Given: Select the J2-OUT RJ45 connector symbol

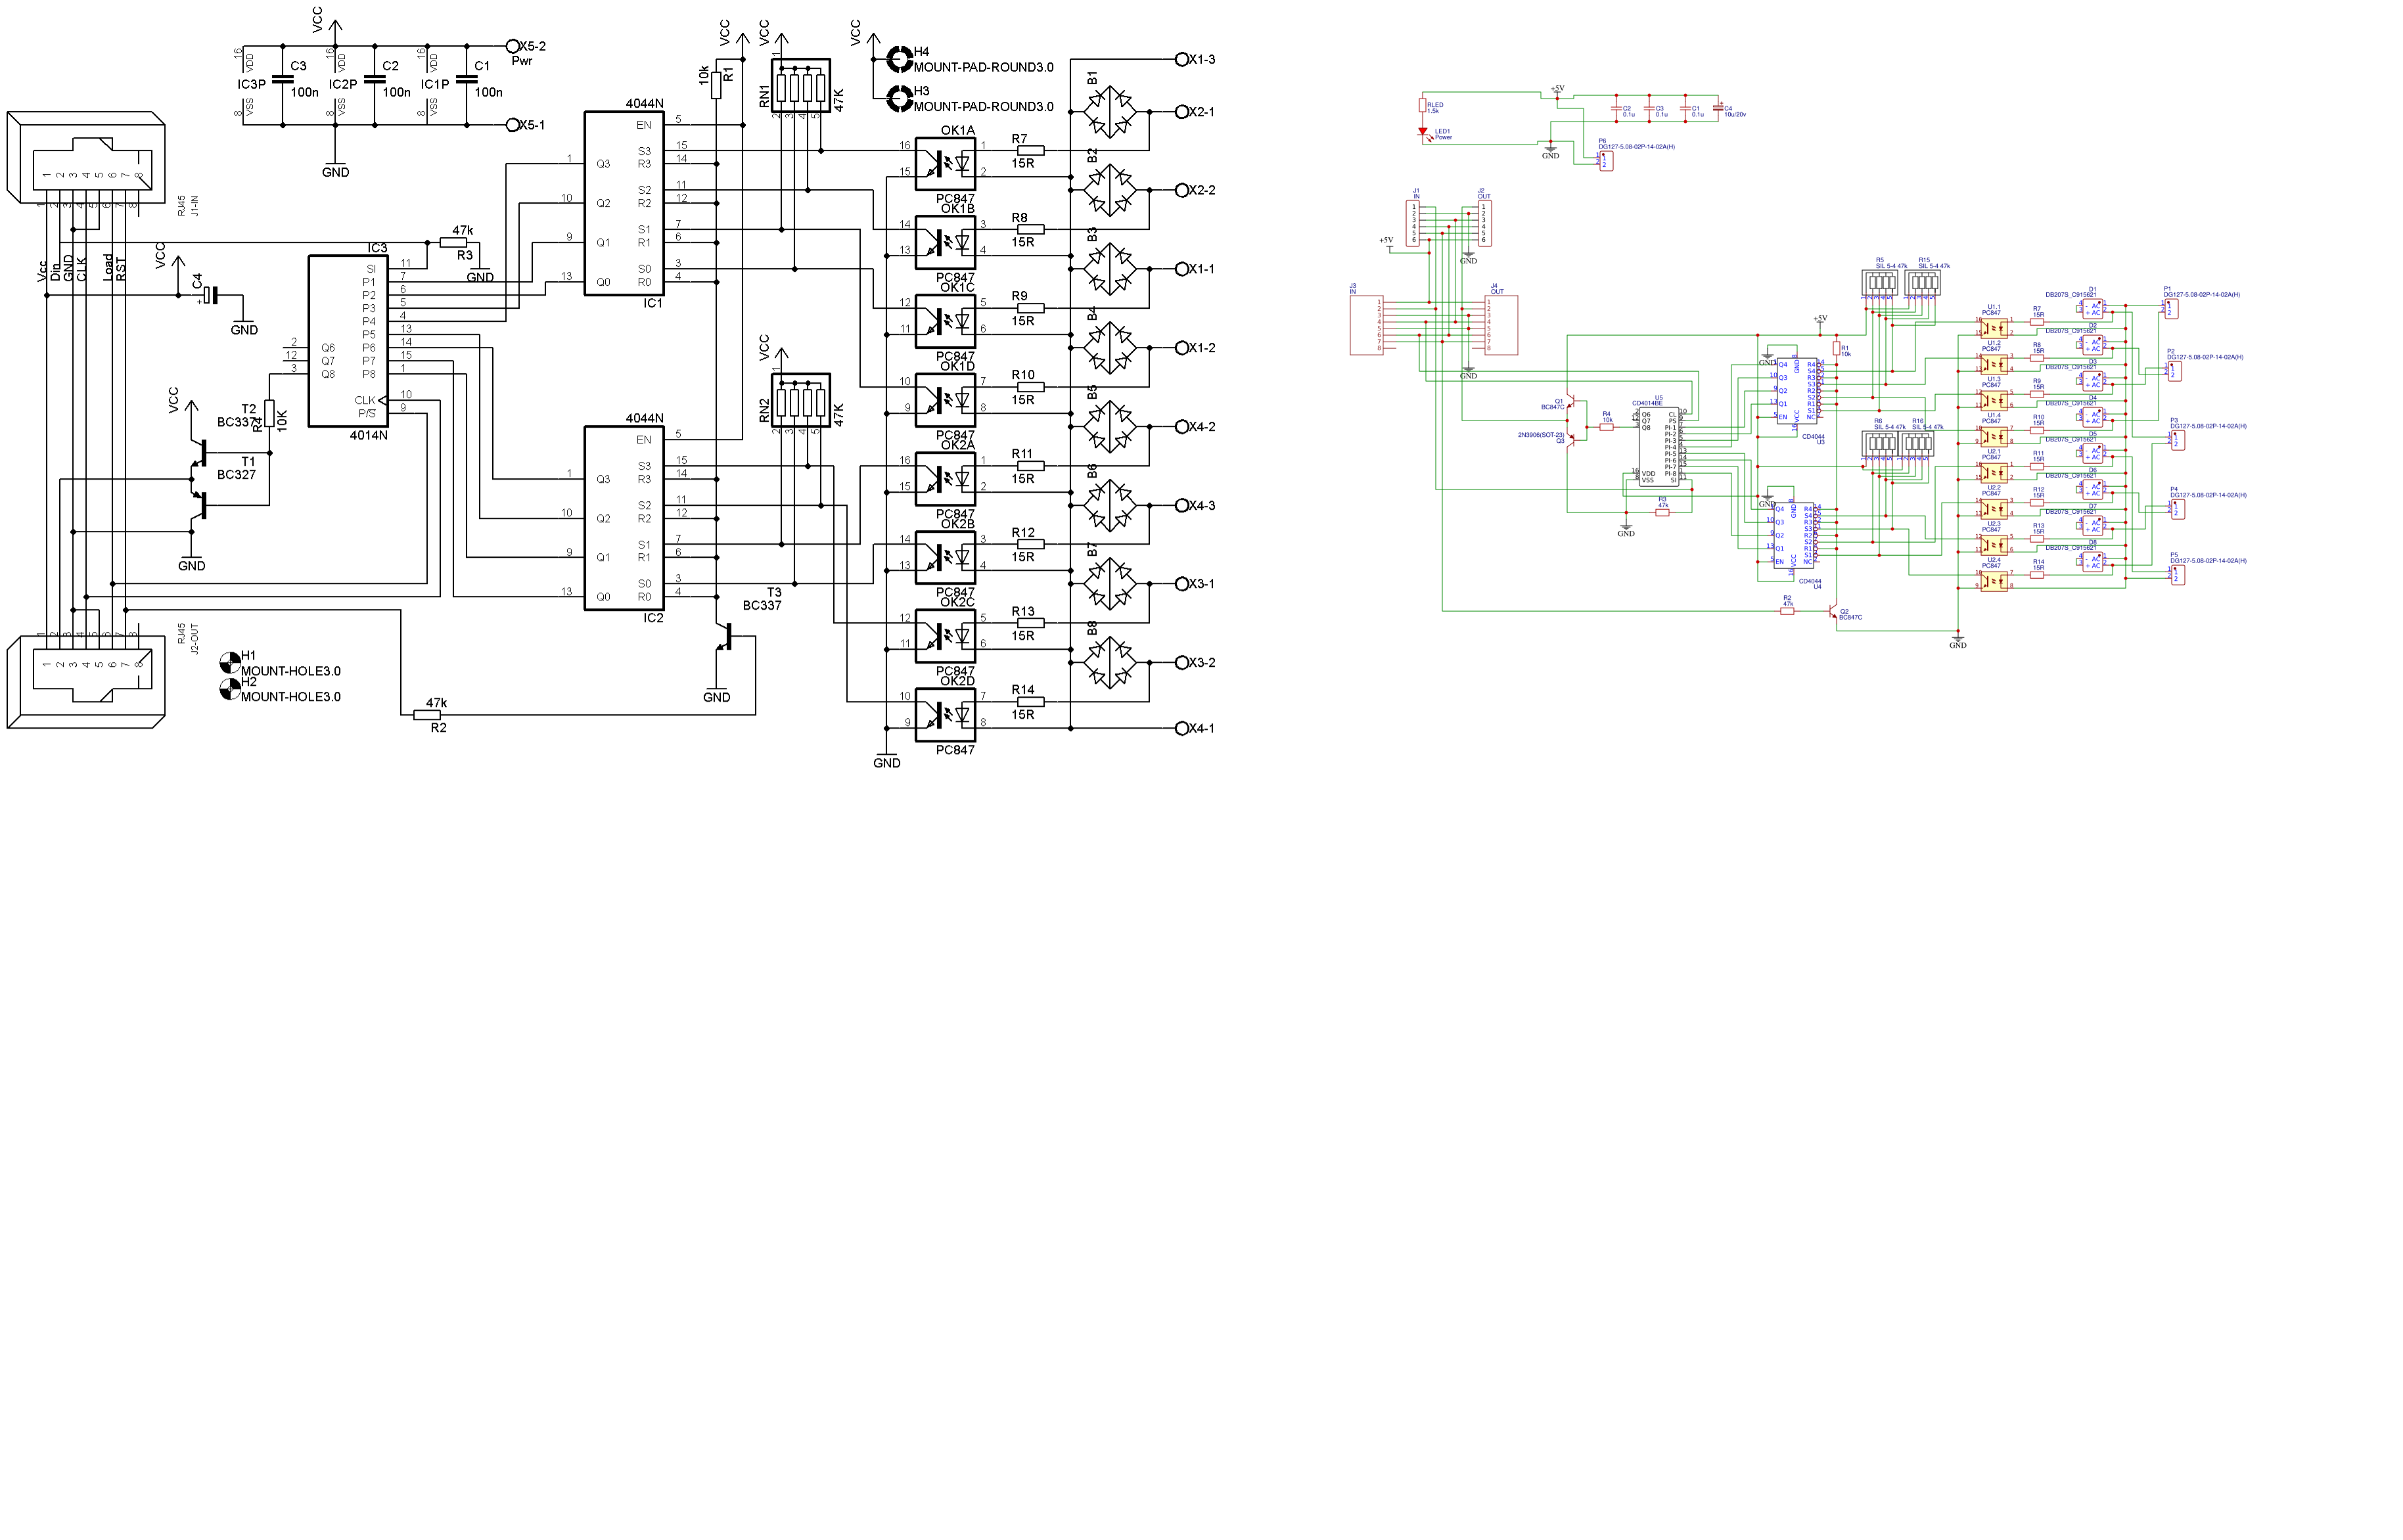Looking at the screenshot, I should pyautogui.click(x=86, y=682).
